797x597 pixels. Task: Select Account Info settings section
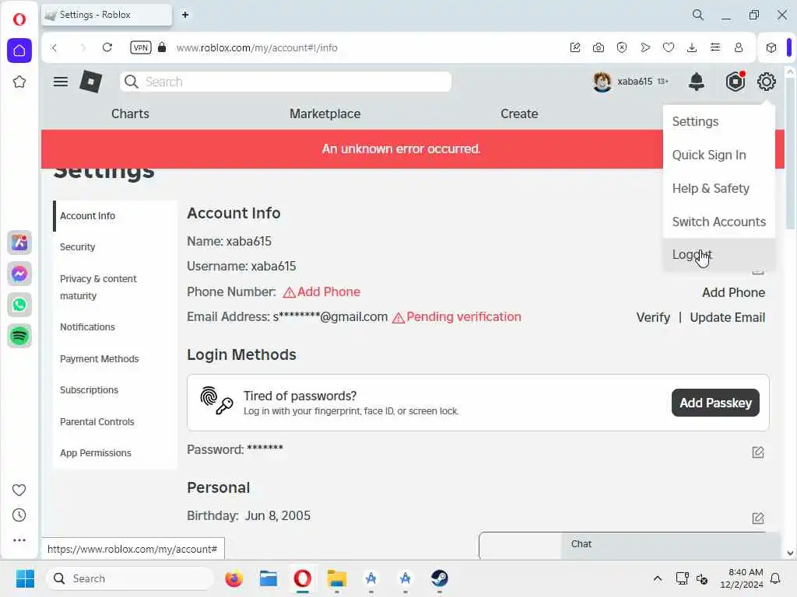tap(115, 216)
